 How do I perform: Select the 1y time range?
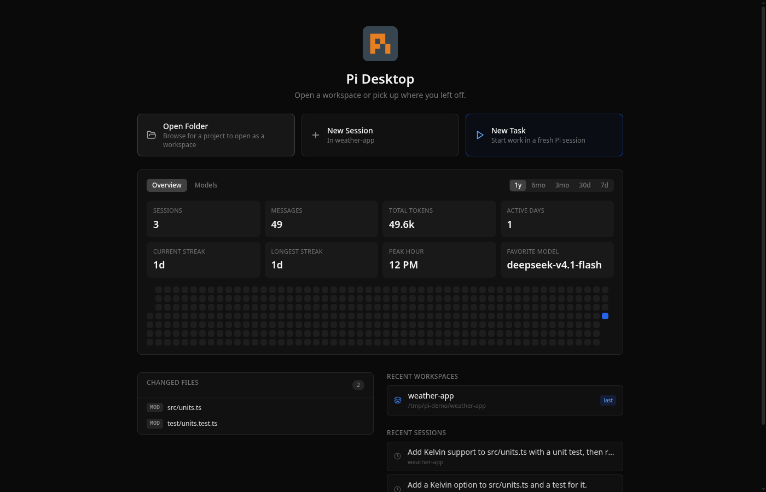pyautogui.click(x=518, y=185)
